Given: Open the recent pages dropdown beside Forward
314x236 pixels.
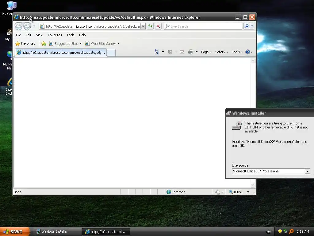Looking at the screenshot, I should pyautogui.click(x=34, y=26).
